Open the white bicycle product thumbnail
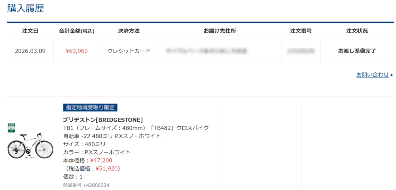396x190 pixels. 30,146
